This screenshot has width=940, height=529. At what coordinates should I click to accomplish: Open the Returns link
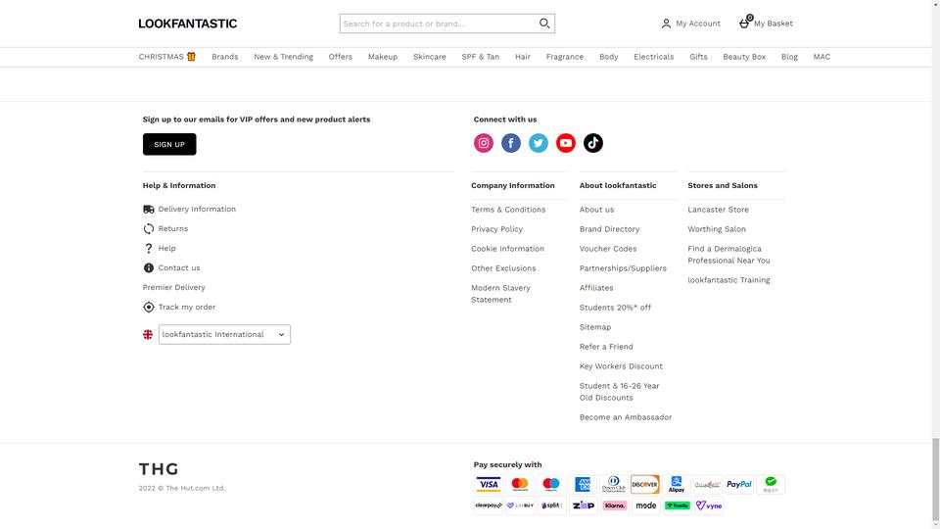tap(172, 228)
